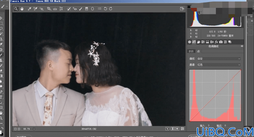Pick the White Balance eyedropper tool
This screenshot has width=254, height=137.
coord(29,9)
